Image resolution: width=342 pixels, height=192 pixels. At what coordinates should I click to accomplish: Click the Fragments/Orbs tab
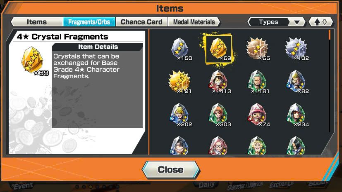(x=89, y=22)
